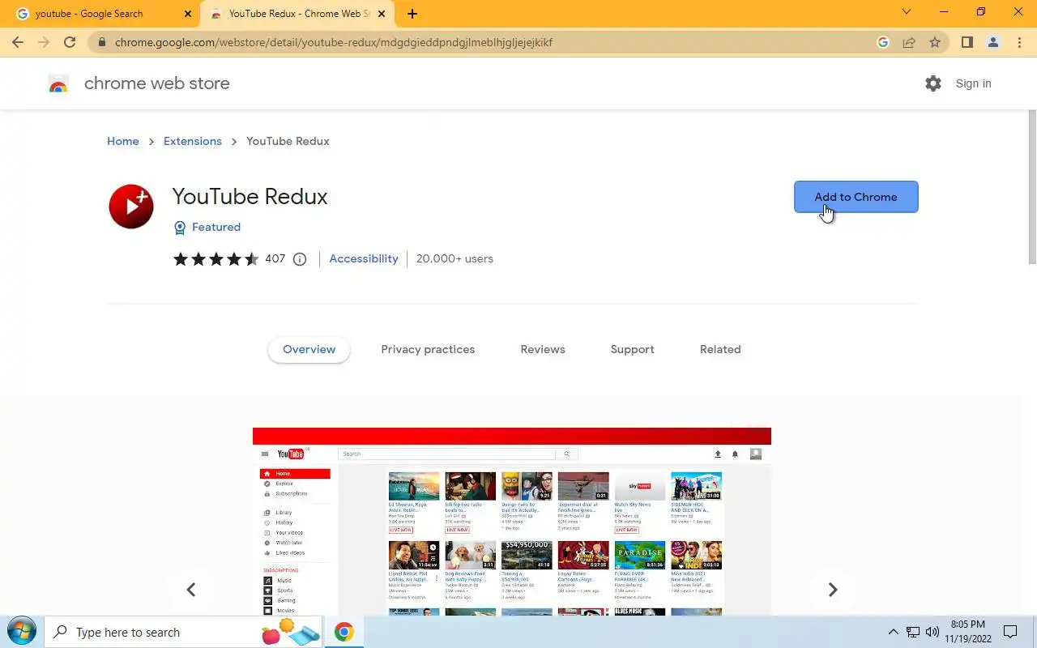Click the chrome web store rainbow logo
Image resolution: width=1037 pixels, height=648 pixels.
58,83
